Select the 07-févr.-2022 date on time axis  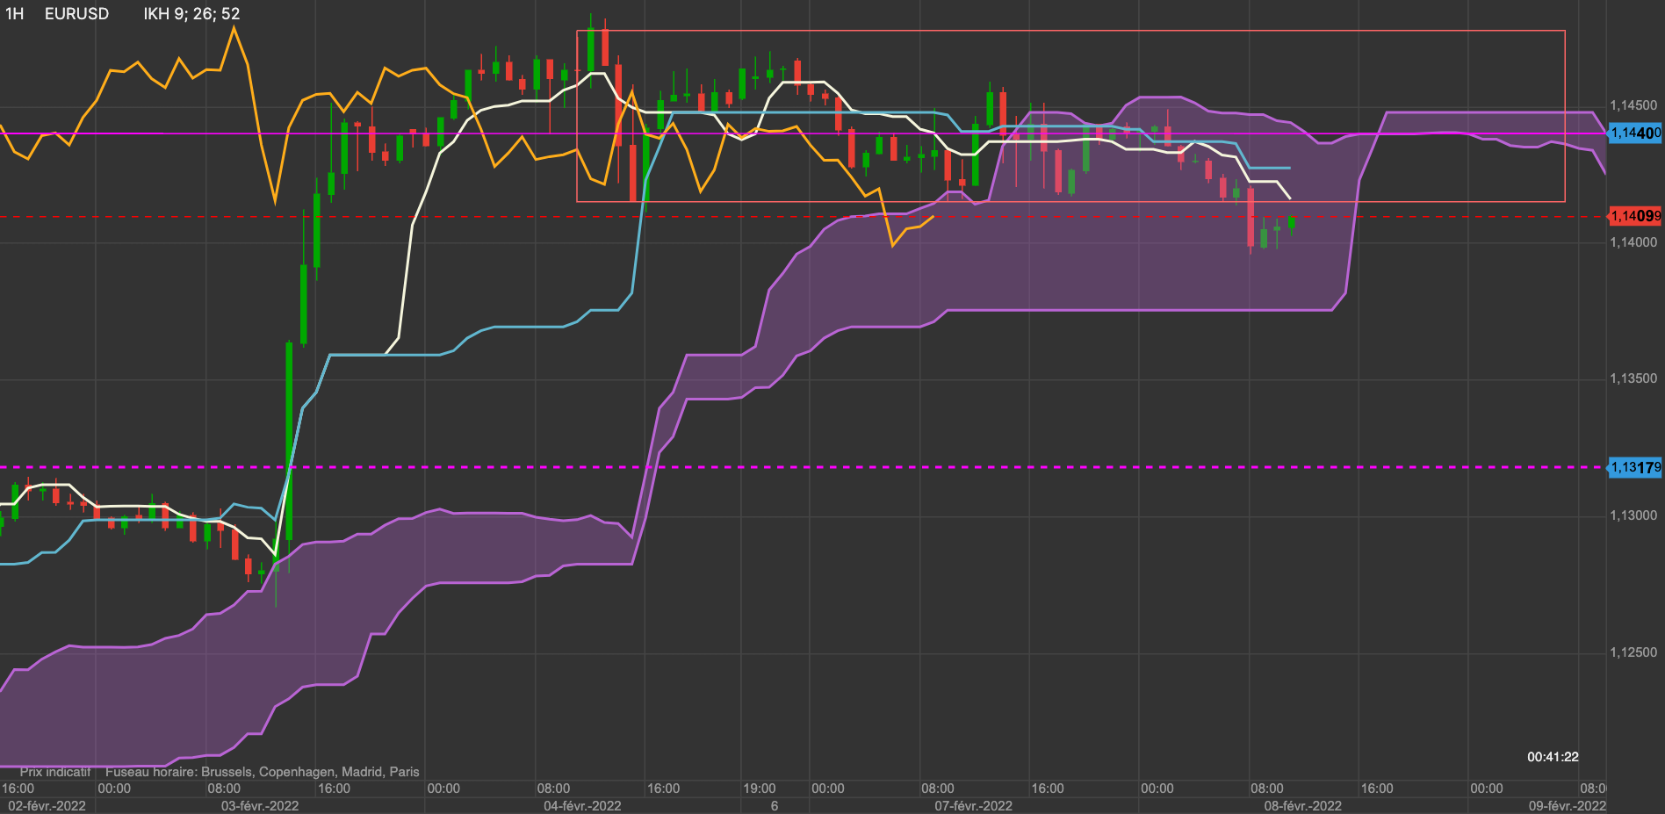(x=973, y=806)
